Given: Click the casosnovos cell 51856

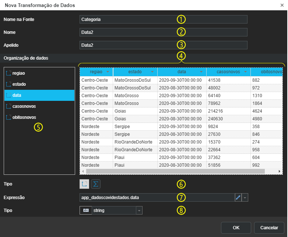Looking at the screenshot, I should click(228, 165).
